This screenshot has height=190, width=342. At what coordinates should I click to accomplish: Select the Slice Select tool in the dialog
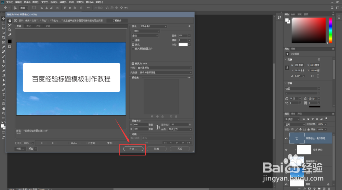point(10,25)
